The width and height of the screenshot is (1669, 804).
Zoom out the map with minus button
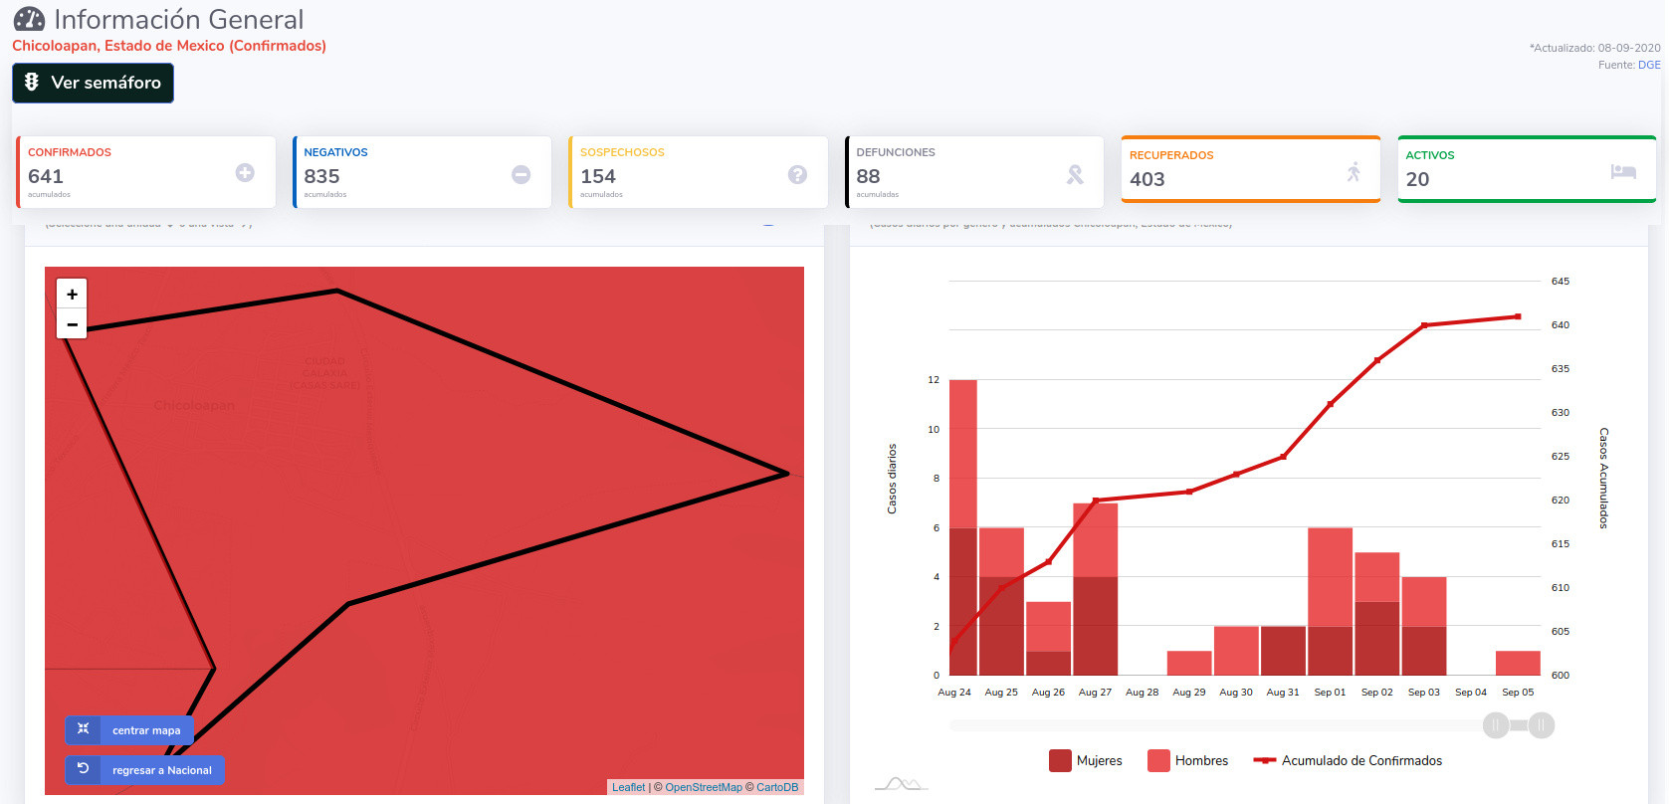[x=72, y=324]
